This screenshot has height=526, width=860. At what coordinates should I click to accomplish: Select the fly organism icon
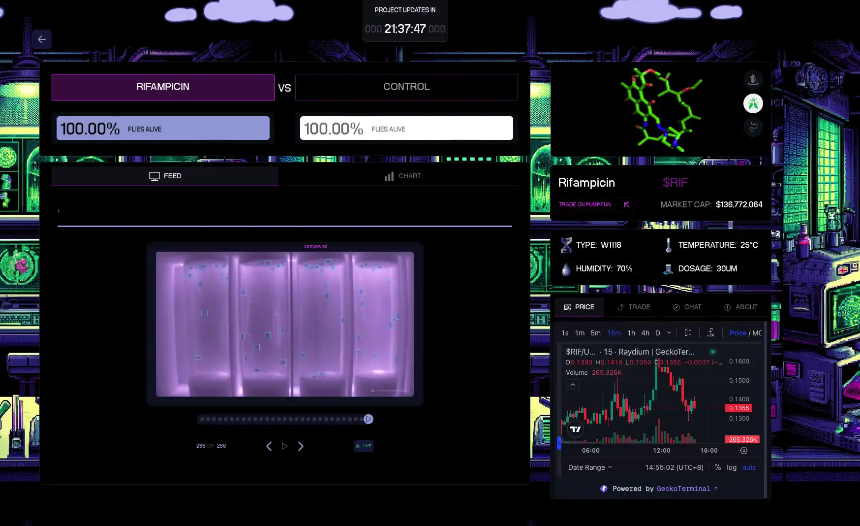753,104
